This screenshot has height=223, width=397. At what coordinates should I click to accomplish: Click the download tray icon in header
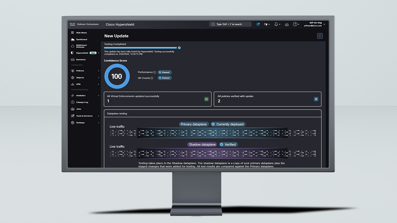coord(287,24)
